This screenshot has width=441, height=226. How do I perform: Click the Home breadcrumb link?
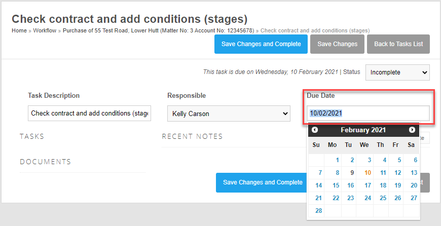point(19,31)
